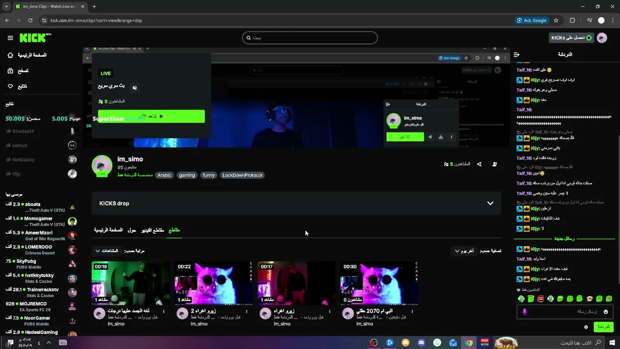Viewport: 620px width, 349px height.
Task: Switch to the حول about tab
Action: coord(132,230)
